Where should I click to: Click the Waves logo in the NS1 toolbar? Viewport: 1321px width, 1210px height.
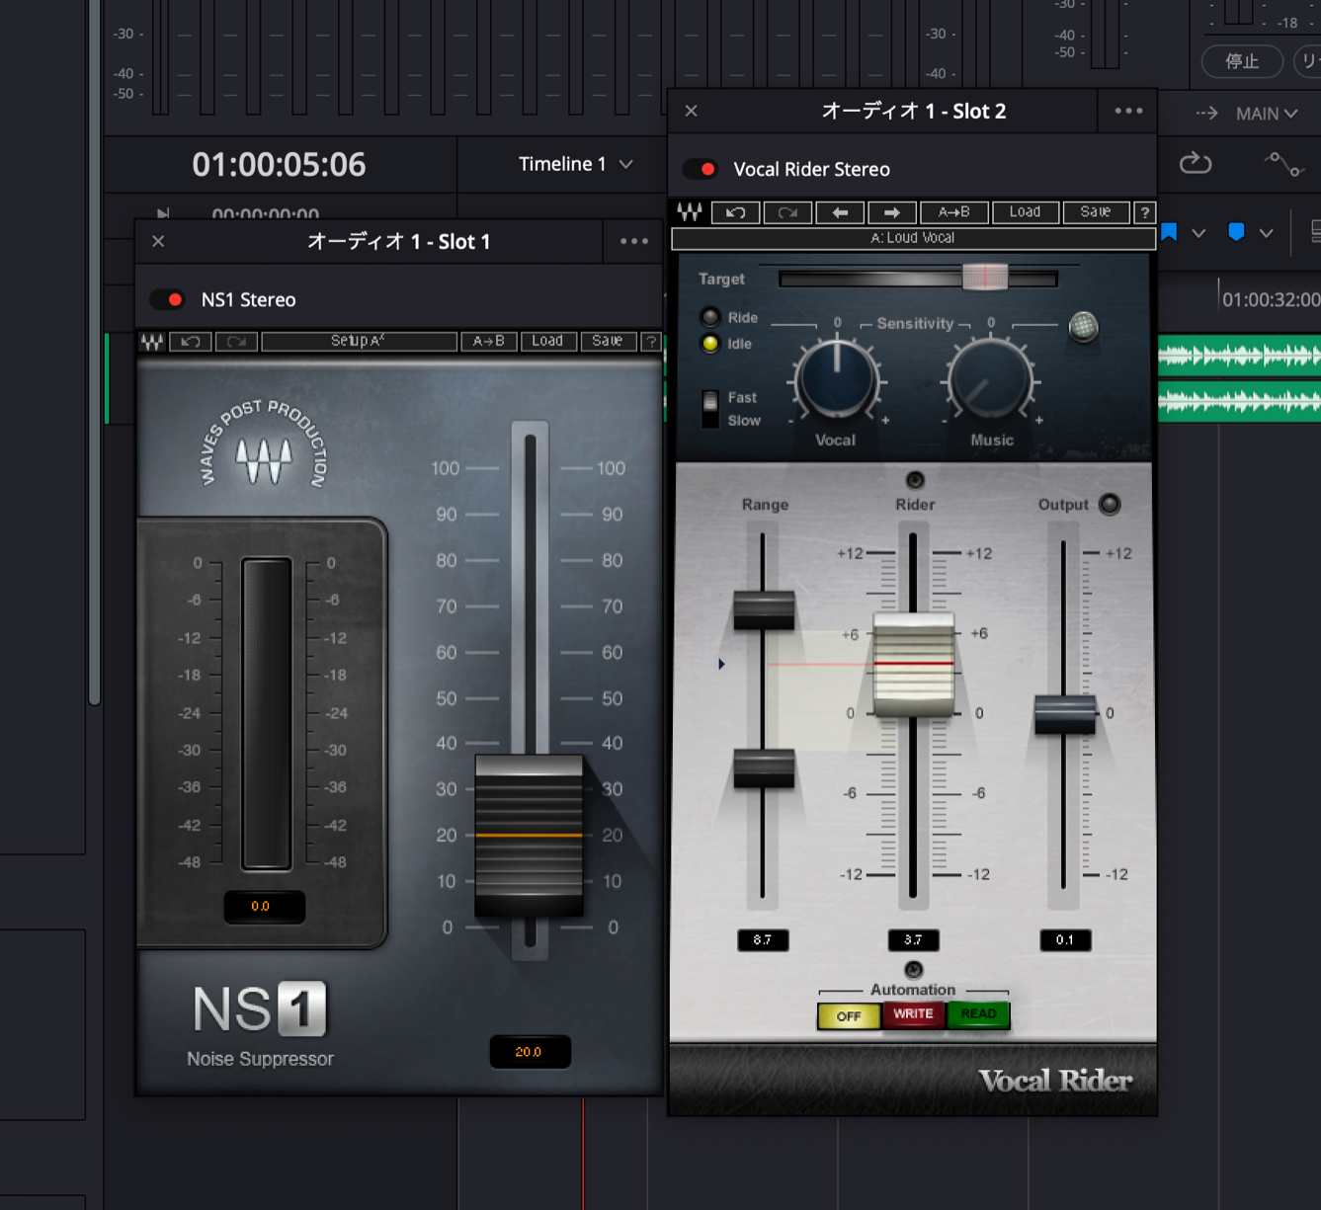click(151, 342)
